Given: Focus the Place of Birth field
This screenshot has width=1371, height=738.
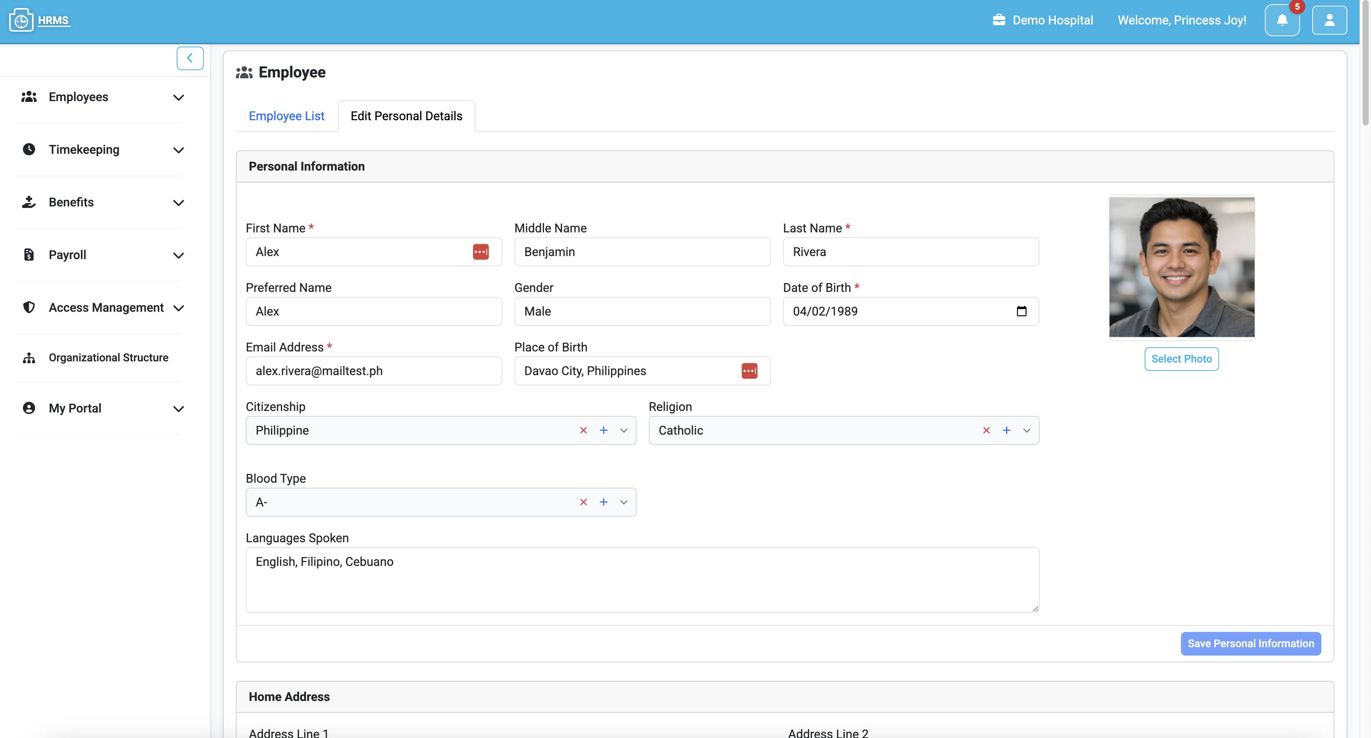Looking at the screenshot, I should point(642,371).
